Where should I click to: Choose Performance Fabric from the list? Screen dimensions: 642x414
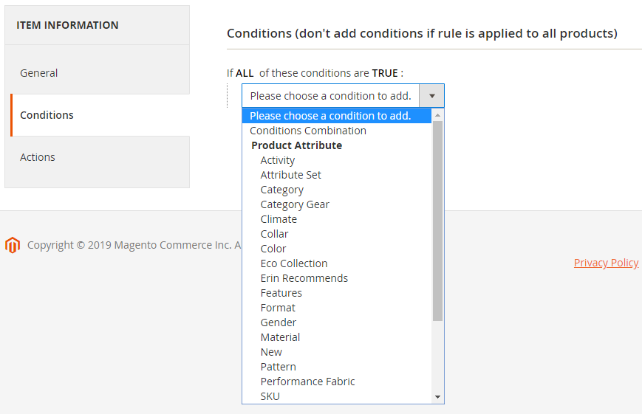[x=307, y=382]
